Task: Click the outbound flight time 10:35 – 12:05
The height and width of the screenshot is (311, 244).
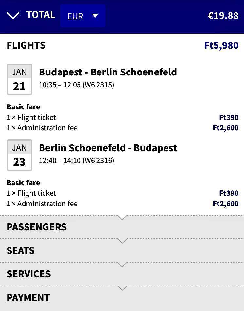Action: pos(60,85)
